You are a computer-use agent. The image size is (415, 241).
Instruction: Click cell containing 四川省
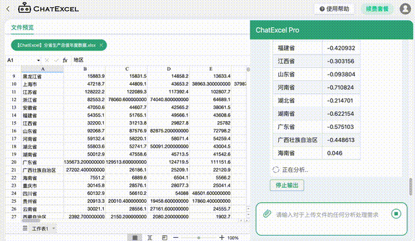[x=42, y=193]
